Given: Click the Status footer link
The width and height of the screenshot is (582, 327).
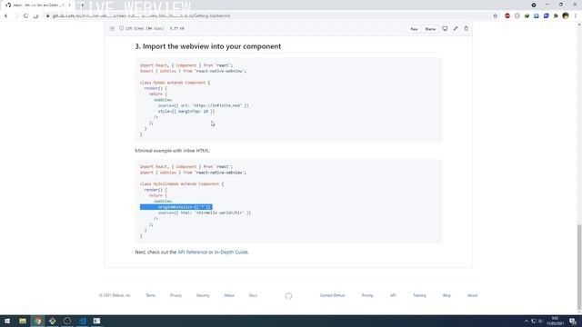Looking at the screenshot, I should [229, 295].
